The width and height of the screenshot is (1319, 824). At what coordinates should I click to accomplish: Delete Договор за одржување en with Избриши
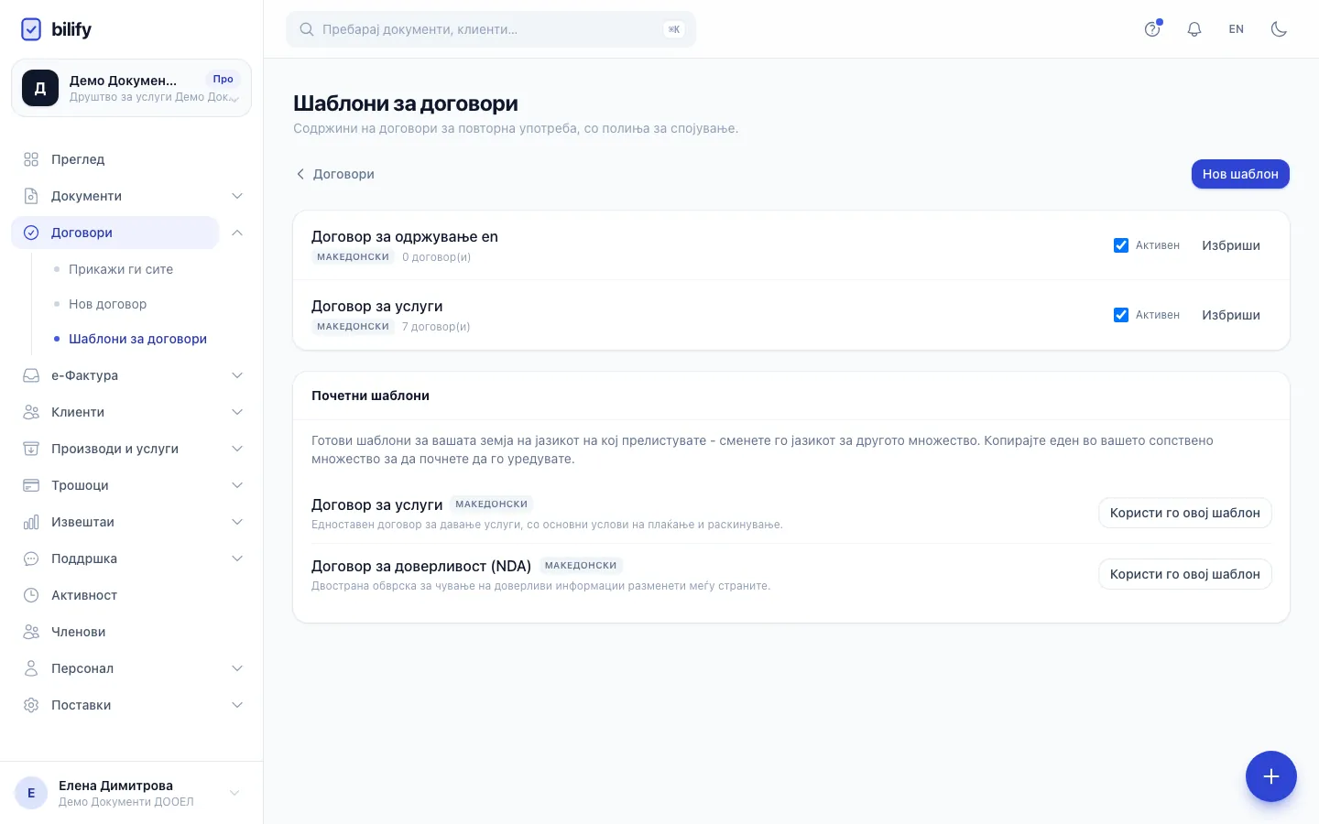coord(1231,245)
